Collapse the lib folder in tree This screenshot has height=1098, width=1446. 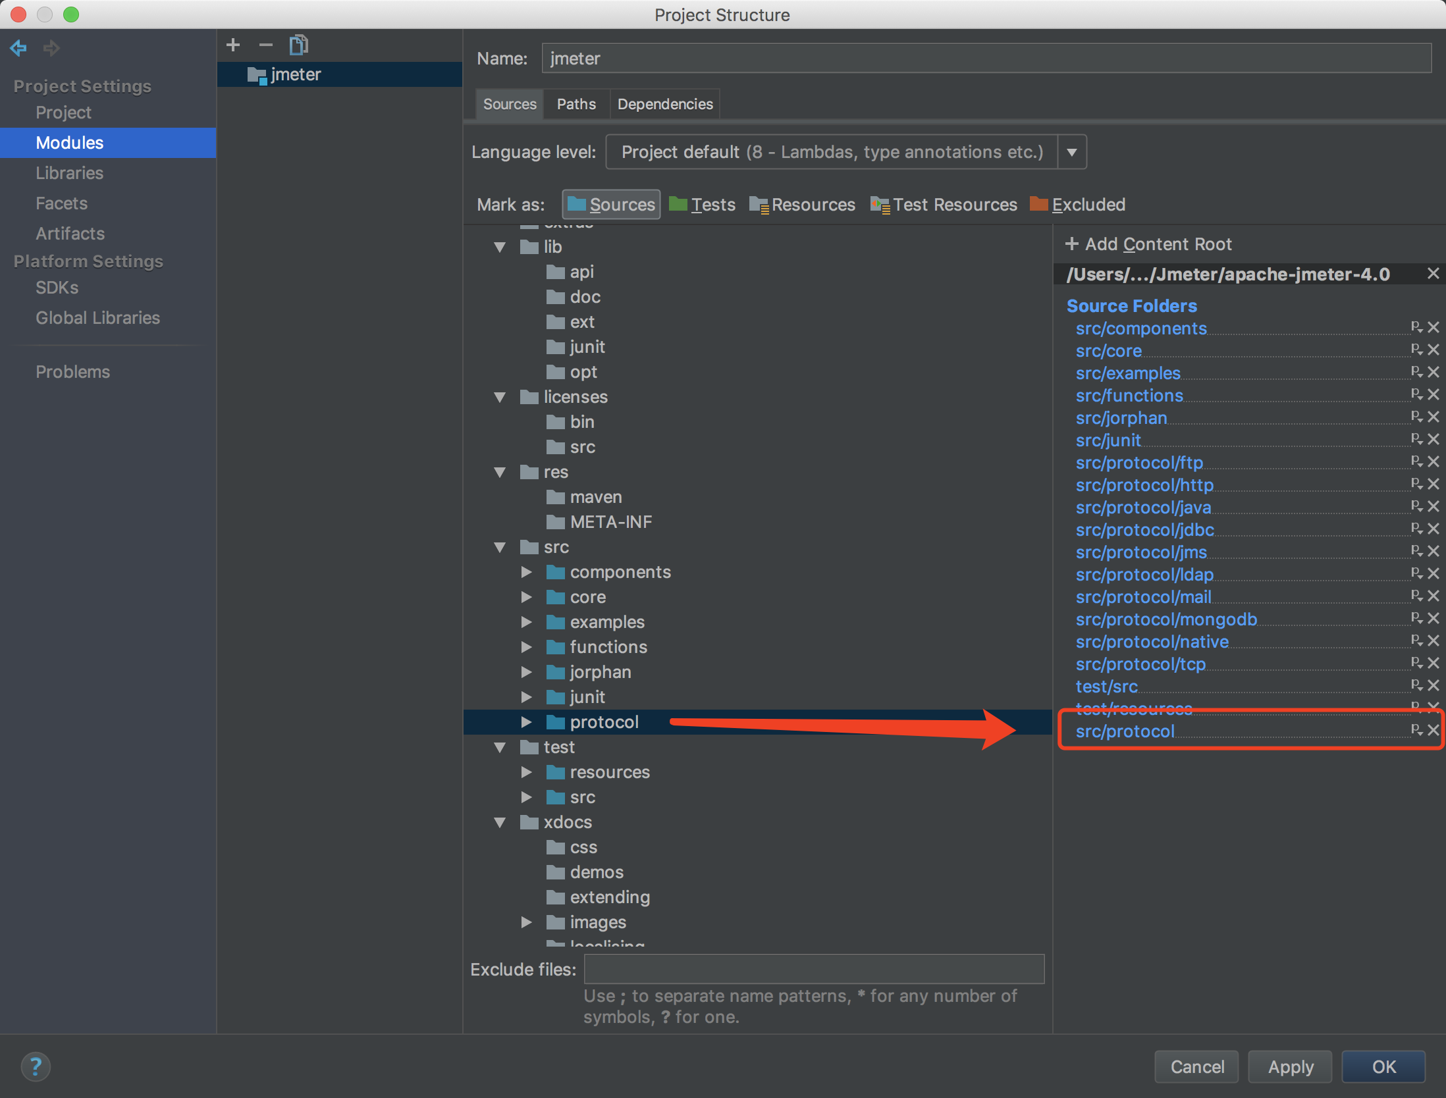click(x=500, y=247)
